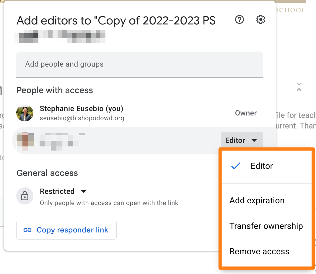Click the lock icon beside Restricted
316x274 pixels.
(25, 196)
